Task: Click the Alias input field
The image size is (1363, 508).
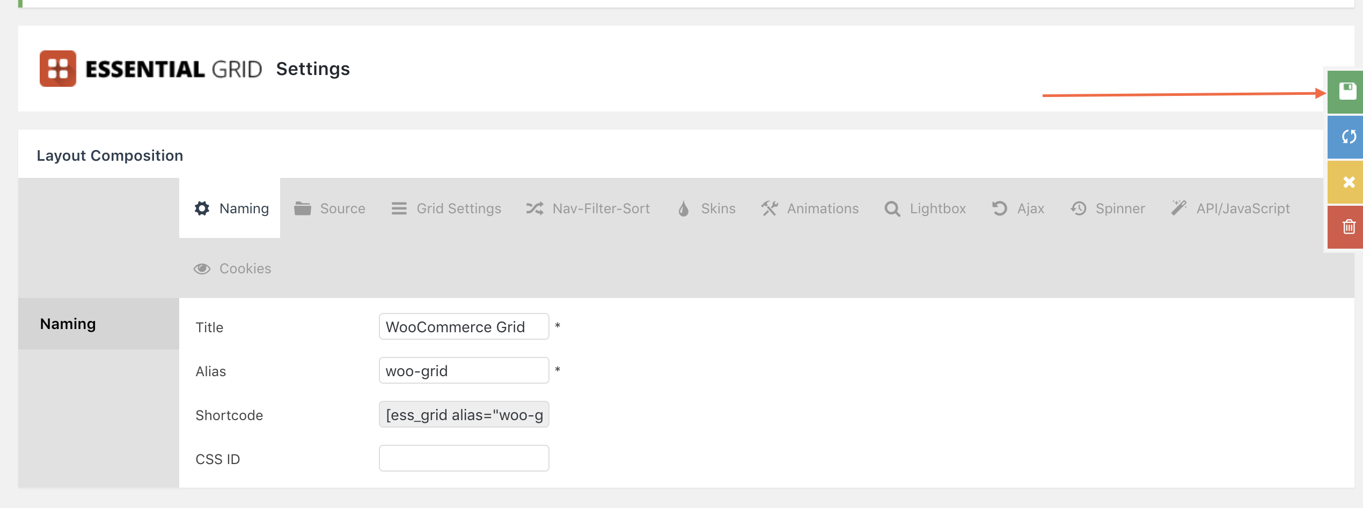Action: pos(464,371)
